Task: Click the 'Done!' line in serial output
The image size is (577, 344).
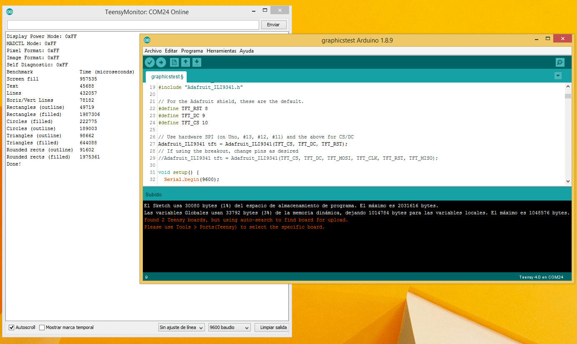Action: point(14,164)
